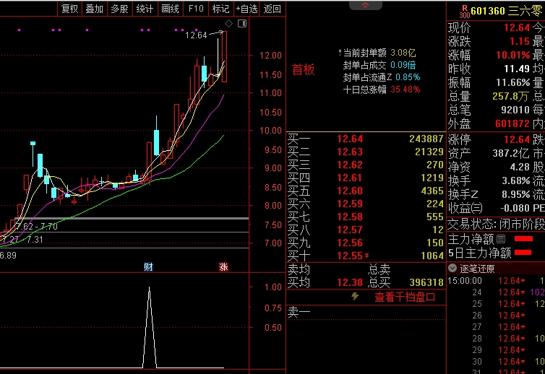Image resolution: width=545 pixels, height=374 pixels.
Task: Click the 买一 volume 243887
Action: (426, 139)
